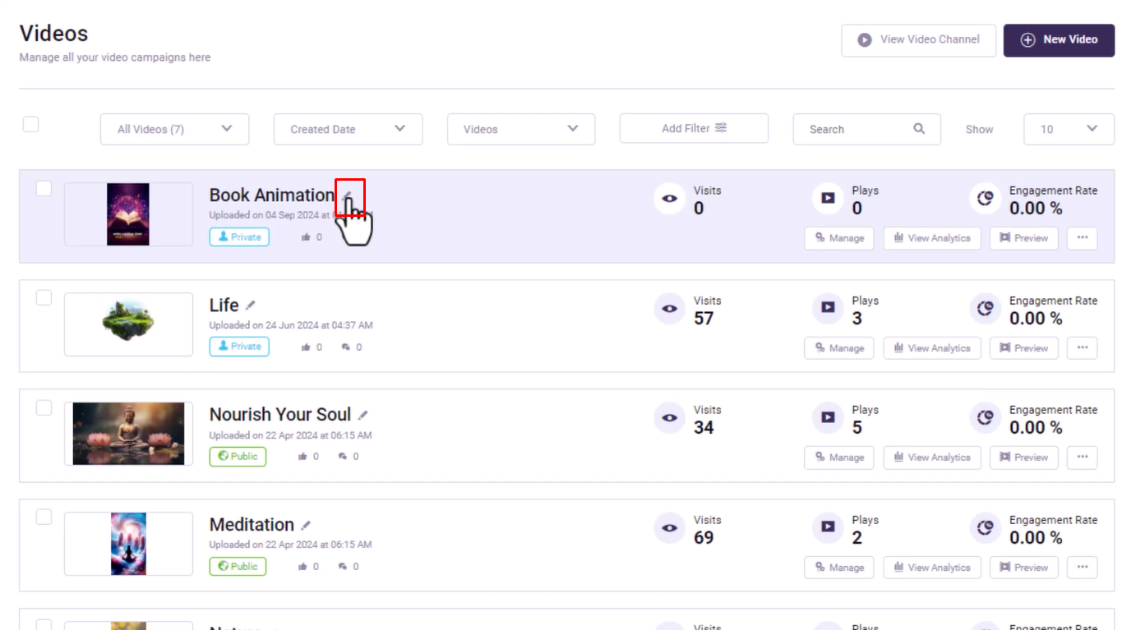1122x630 pixels.
Task: Click Manage for the Life video
Action: [x=839, y=348]
